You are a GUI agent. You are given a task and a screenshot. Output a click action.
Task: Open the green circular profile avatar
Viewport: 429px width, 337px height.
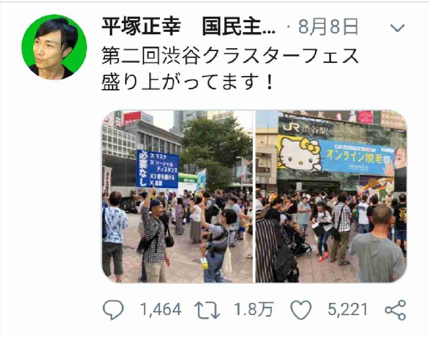54,47
